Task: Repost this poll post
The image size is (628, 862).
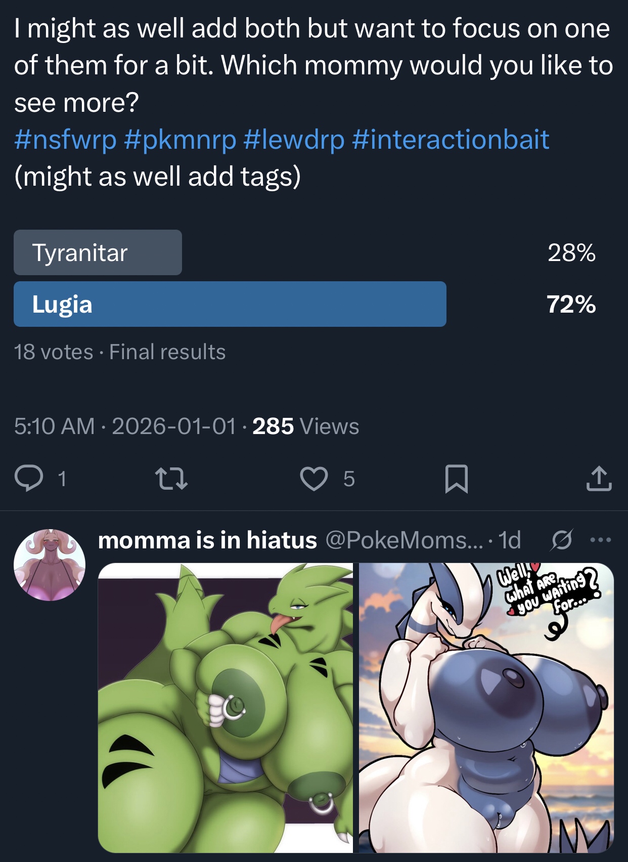Action: (x=171, y=478)
